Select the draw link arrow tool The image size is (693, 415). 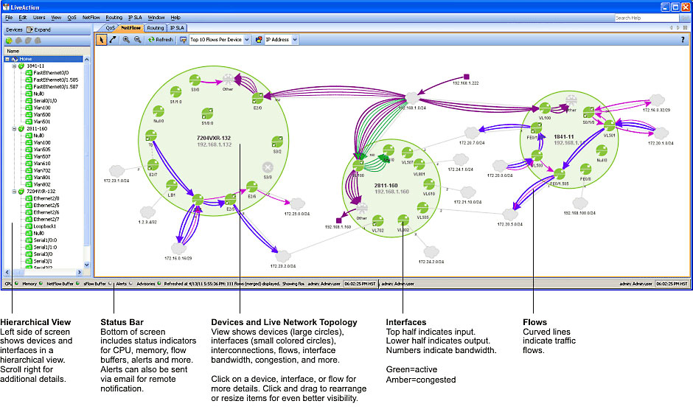[113, 40]
